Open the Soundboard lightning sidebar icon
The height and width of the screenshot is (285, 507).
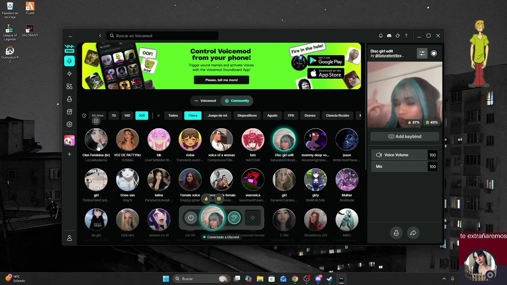69,74
